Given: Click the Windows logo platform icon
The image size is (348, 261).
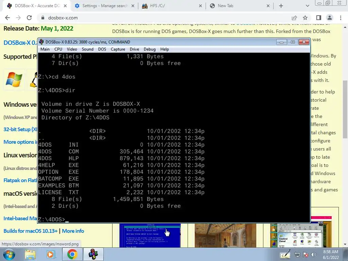Looking at the screenshot, I should 14,80.
